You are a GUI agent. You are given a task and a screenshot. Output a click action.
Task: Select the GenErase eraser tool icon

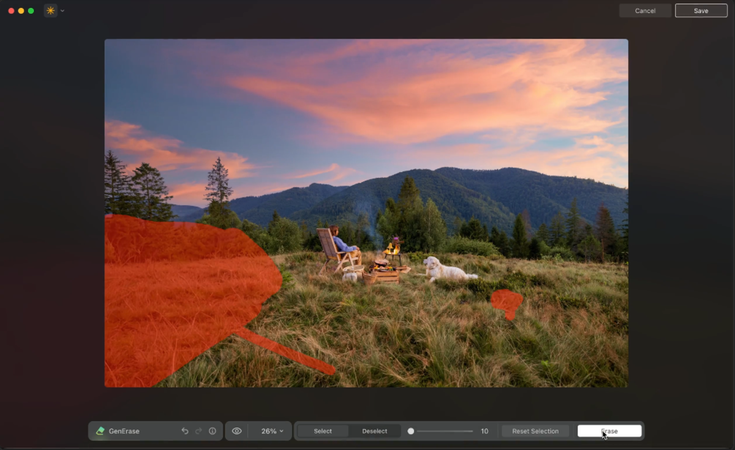pos(100,431)
